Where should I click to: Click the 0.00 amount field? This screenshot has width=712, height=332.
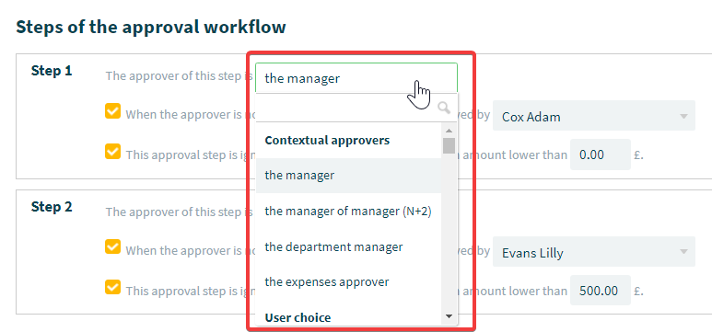pos(601,155)
